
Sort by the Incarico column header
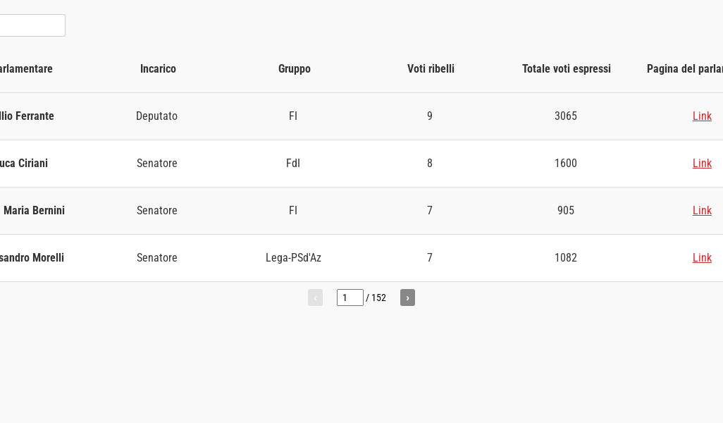158,69
